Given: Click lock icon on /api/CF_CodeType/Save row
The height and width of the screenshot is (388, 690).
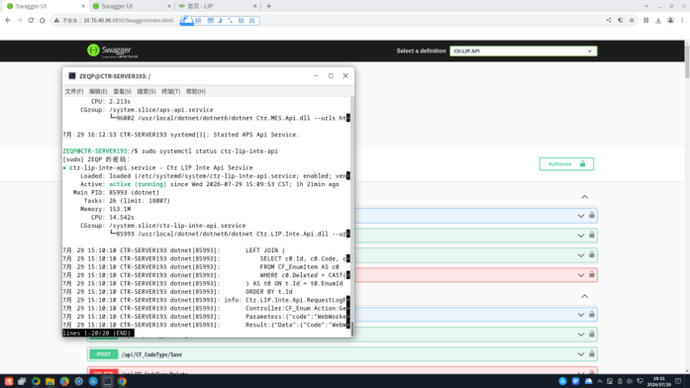Looking at the screenshot, I should click(x=592, y=353).
